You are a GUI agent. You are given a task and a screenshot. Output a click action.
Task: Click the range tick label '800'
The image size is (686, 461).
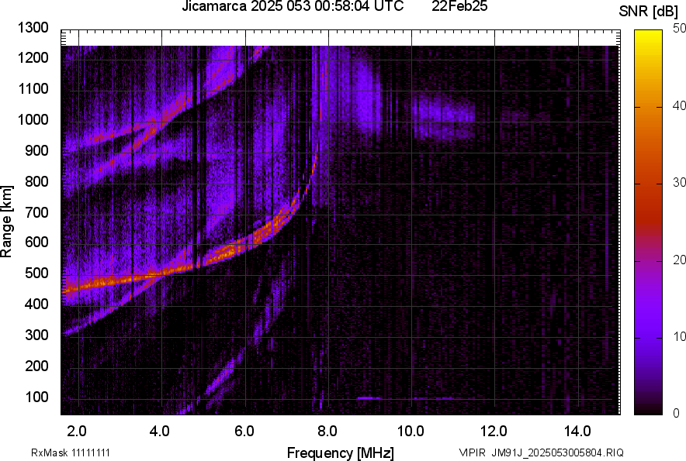pos(36,181)
